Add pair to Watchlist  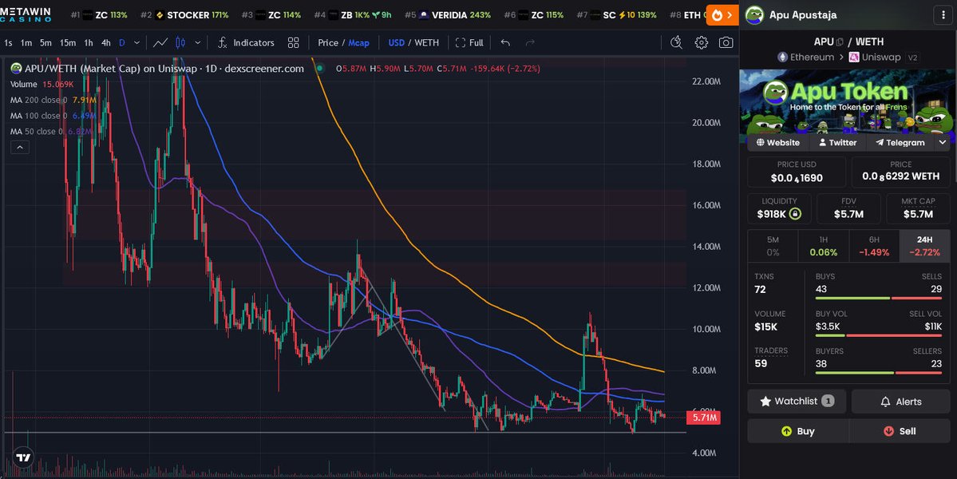tap(797, 402)
